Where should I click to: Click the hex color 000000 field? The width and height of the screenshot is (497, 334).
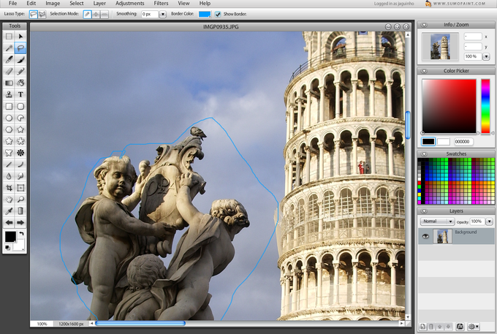[x=463, y=142]
